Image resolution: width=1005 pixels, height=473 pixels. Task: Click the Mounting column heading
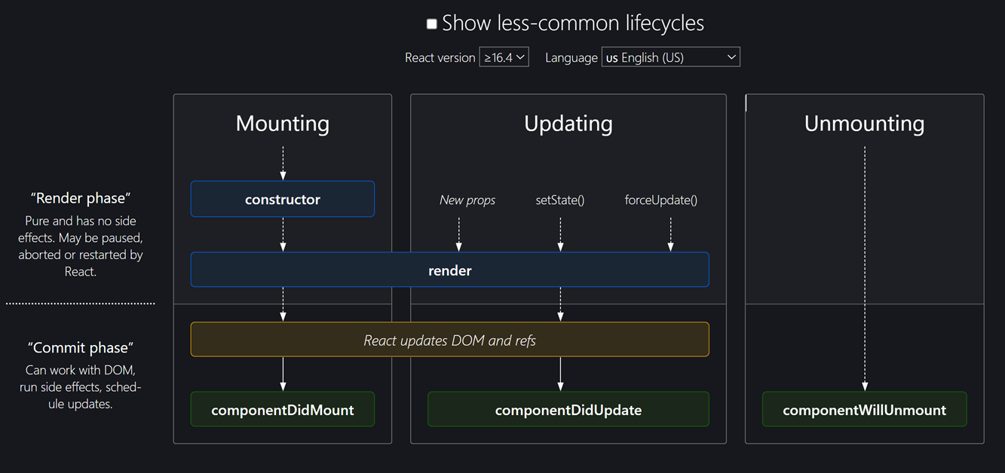(283, 124)
